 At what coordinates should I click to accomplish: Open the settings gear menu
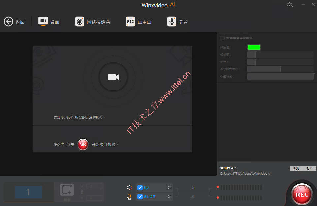click(290, 5)
